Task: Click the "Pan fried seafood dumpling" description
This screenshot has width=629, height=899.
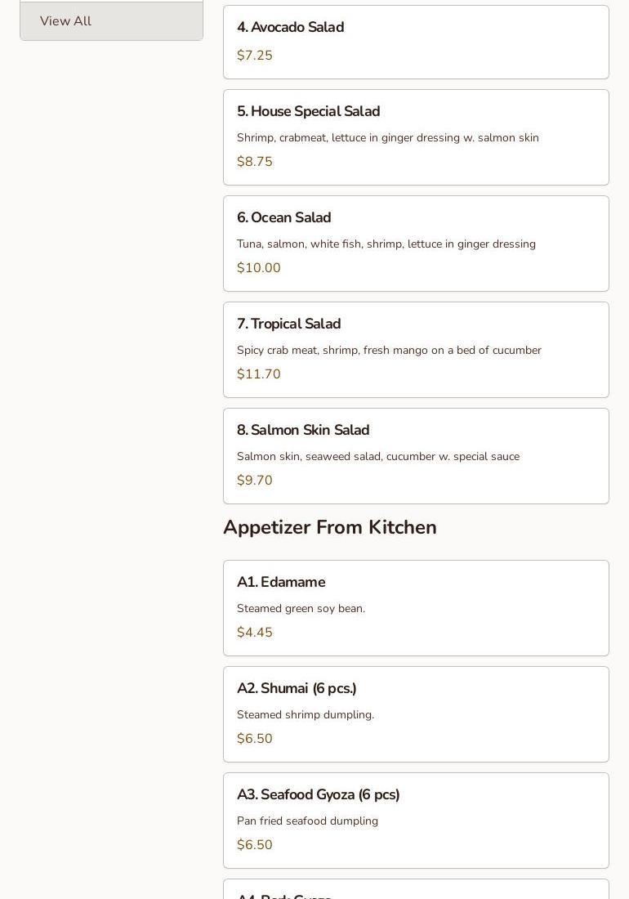Action: (x=307, y=821)
